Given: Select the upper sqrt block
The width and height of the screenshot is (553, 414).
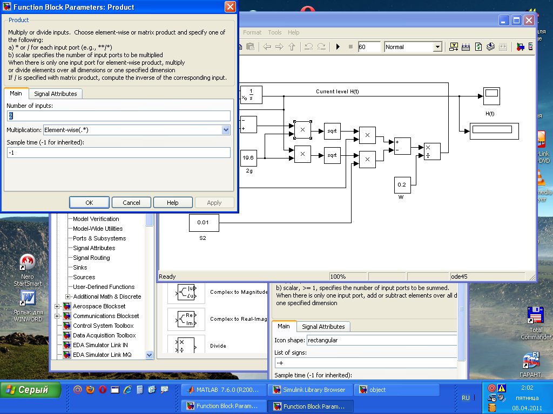Looking at the screenshot, I should tap(332, 131).
